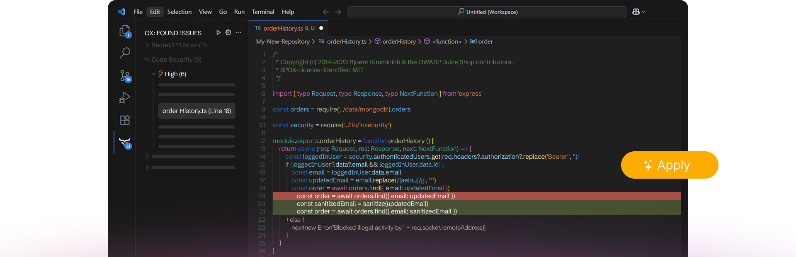Click the yellow Apply button
The height and width of the screenshot is (257, 796).
click(669, 165)
